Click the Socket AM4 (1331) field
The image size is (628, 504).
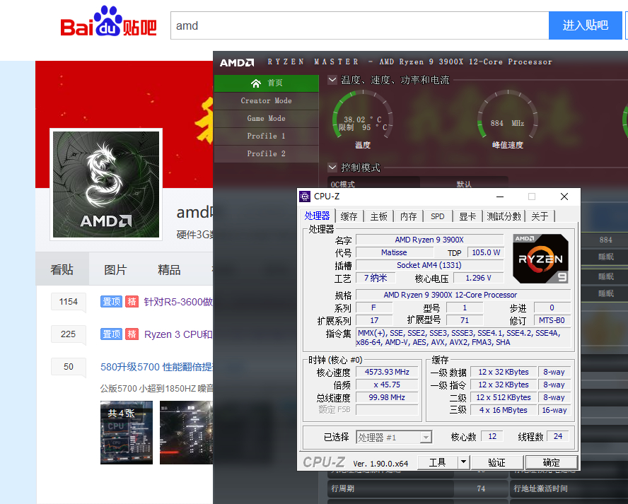coord(429,265)
